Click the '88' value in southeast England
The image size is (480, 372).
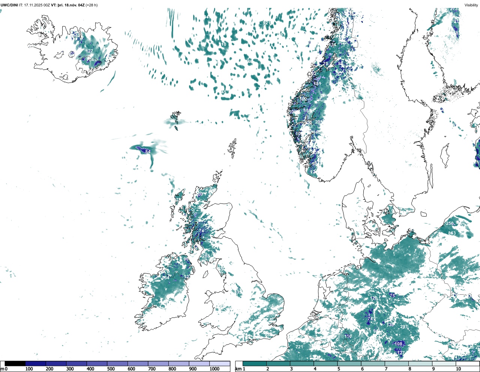click(267, 335)
